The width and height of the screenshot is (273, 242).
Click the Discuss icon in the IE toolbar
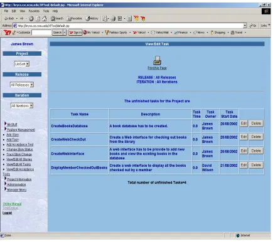[x=129, y=19]
